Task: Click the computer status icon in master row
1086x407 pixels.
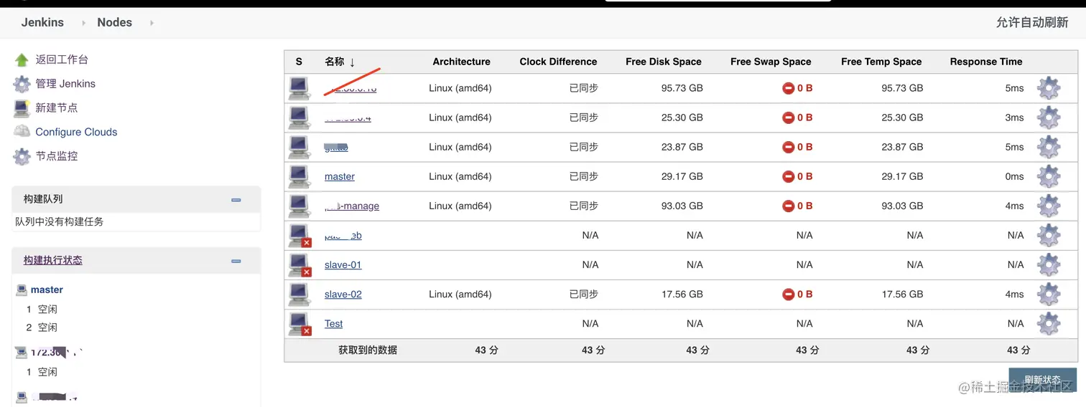Action: [299, 176]
